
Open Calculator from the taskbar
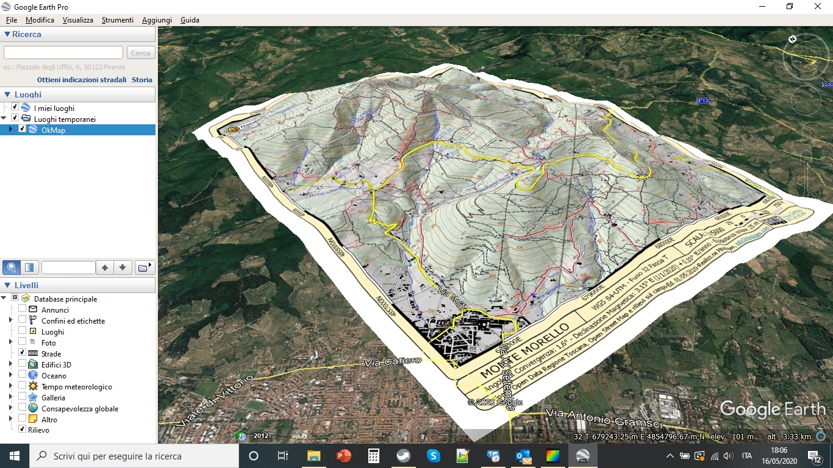click(x=374, y=456)
